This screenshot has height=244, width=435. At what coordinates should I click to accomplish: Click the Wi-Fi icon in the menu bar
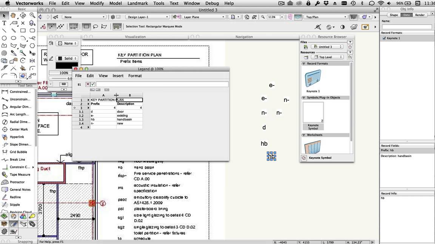381,3
